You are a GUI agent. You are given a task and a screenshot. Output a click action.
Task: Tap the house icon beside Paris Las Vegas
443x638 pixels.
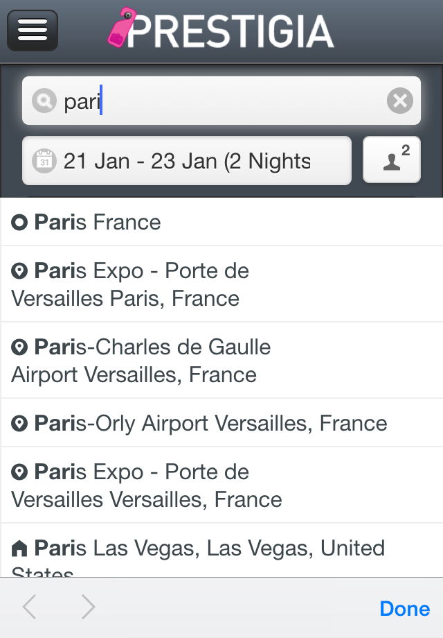(19, 548)
